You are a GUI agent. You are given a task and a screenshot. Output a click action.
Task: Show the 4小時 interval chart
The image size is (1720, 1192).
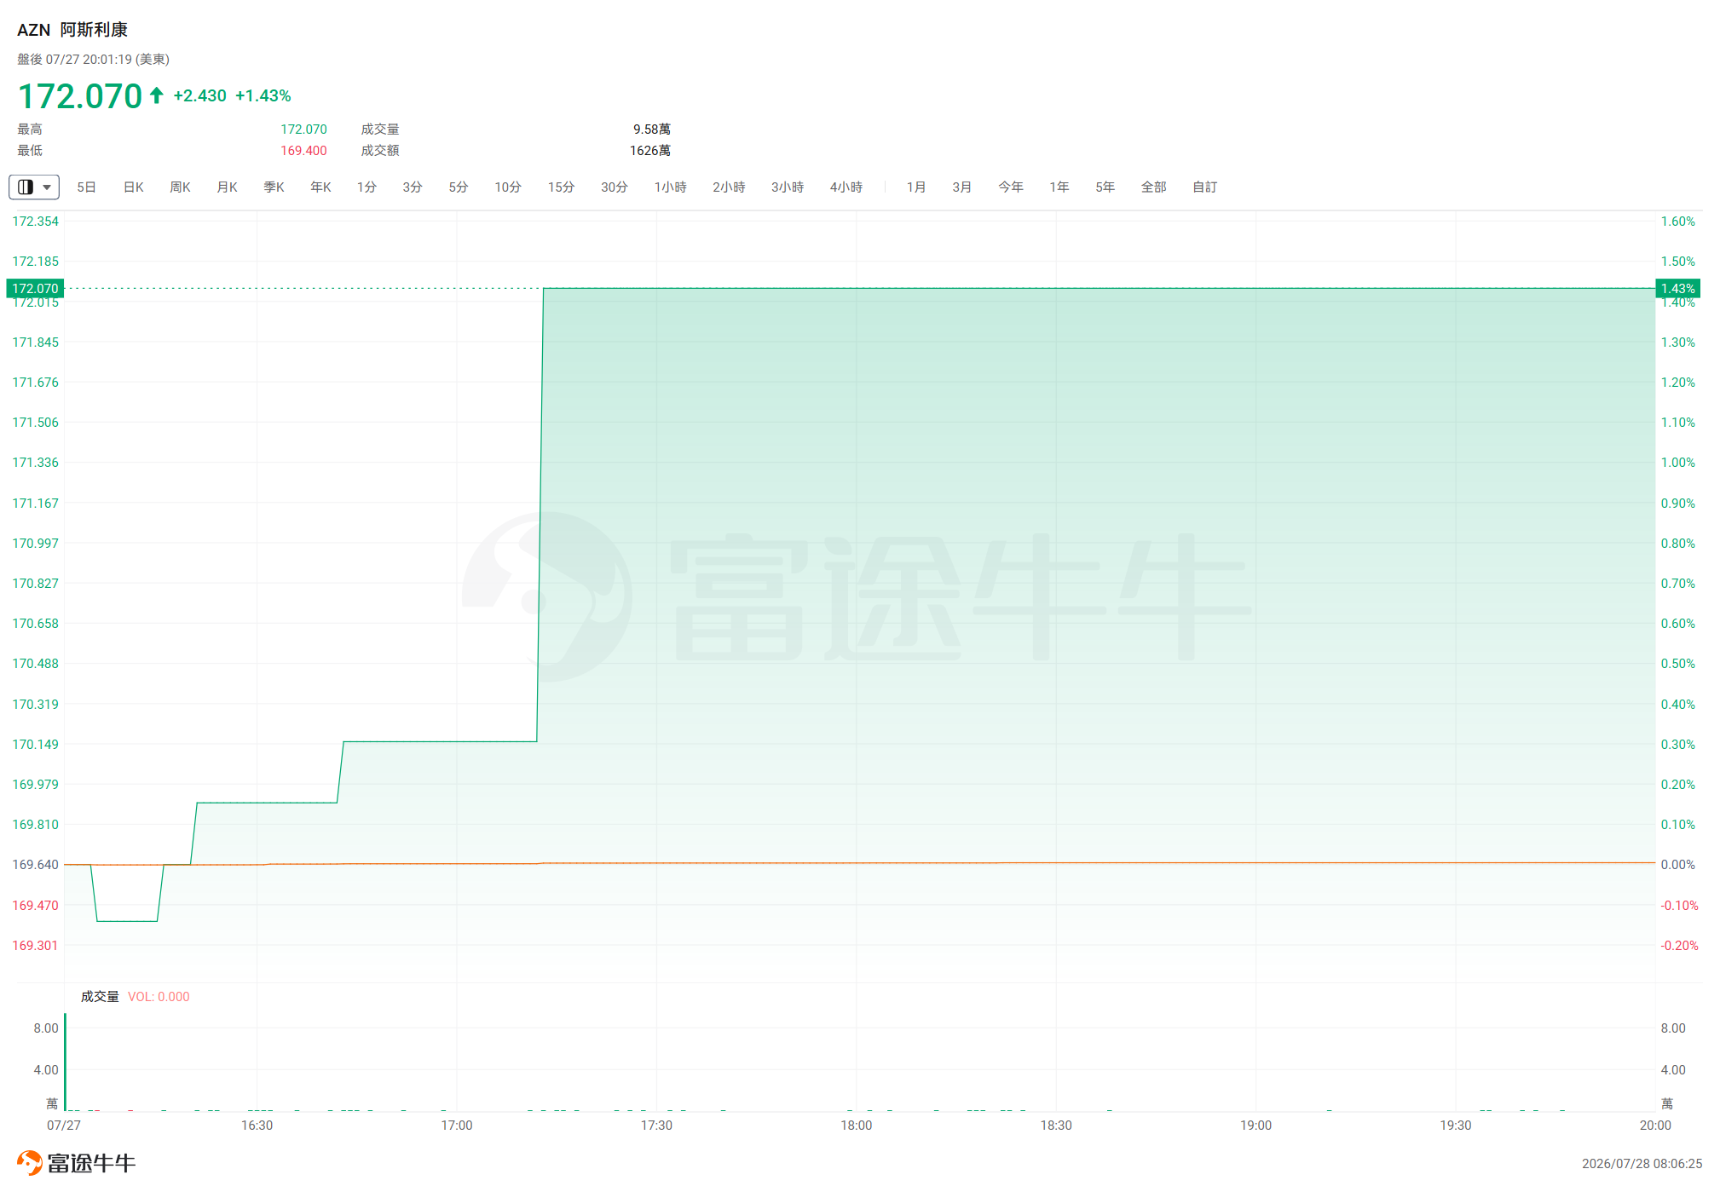[x=846, y=187]
